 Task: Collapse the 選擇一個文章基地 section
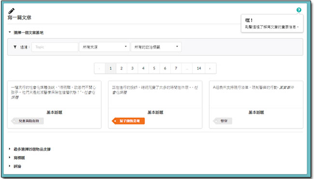[26, 32]
